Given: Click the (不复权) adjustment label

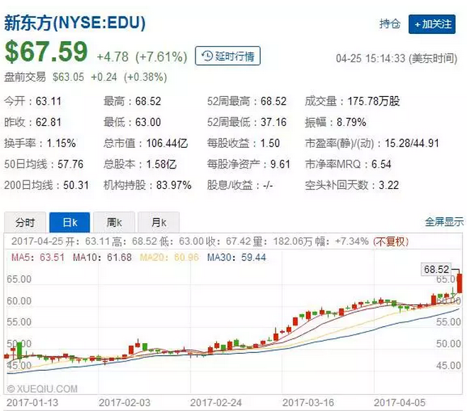Looking at the screenshot, I should pos(390,241).
